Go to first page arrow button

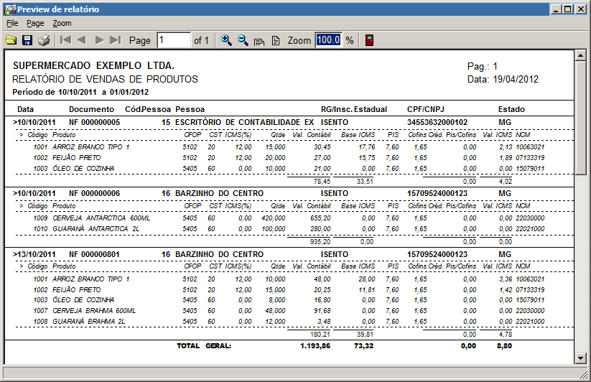[x=65, y=40]
